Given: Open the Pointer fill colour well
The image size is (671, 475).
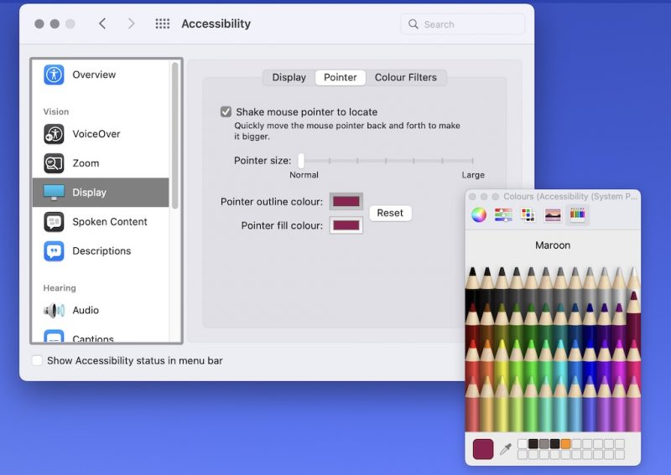Looking at the screenshot, I should [x=346, y=225].
